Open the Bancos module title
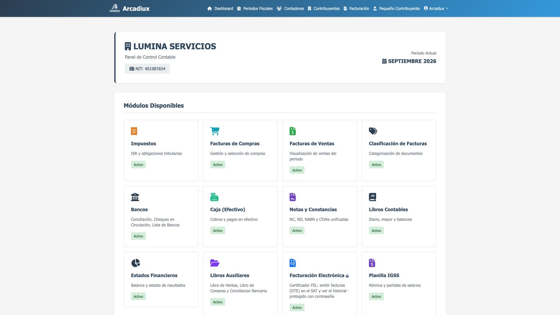The width and height of the screenshot is (560, 315). tap(139, 209)
